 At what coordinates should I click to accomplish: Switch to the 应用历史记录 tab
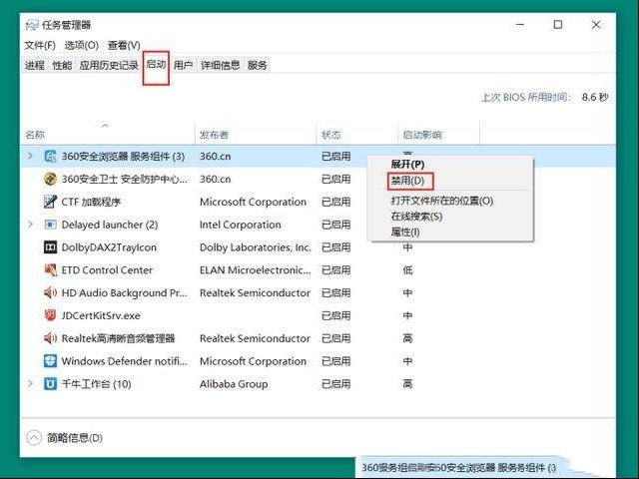coord(109,65)
